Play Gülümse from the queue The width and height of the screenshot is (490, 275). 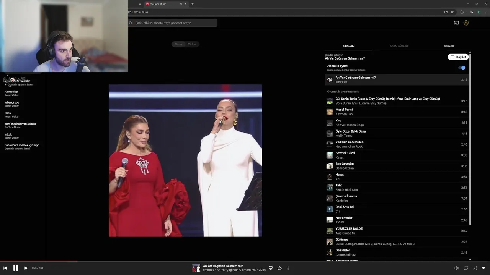(x=397, y=242)
